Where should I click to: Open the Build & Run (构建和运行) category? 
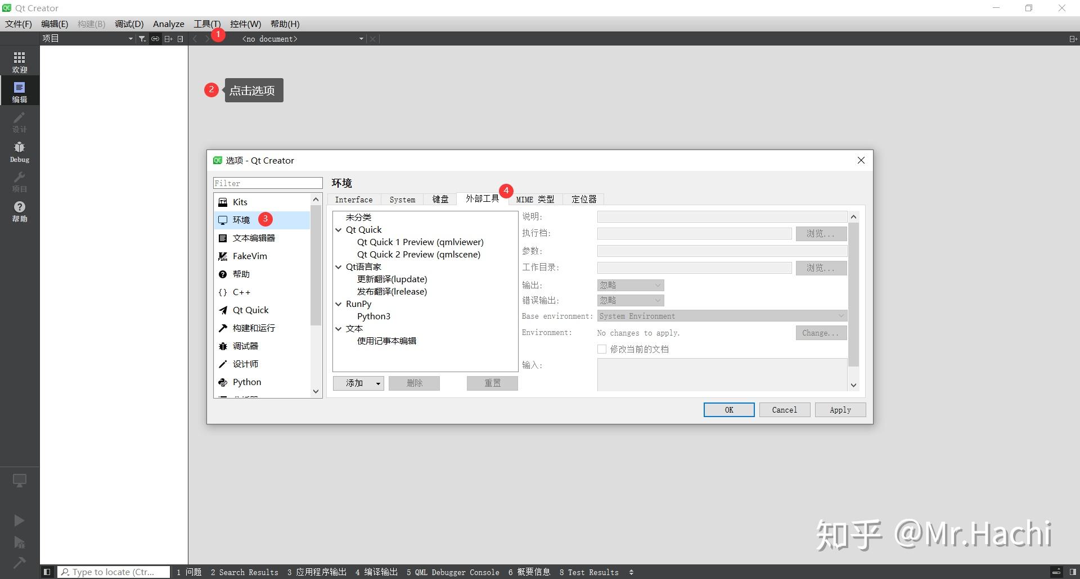tap(262, 328)
